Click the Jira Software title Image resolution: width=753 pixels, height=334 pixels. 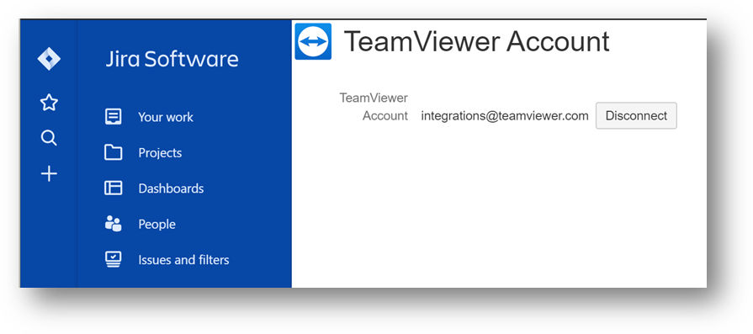[x=172, y=59]
